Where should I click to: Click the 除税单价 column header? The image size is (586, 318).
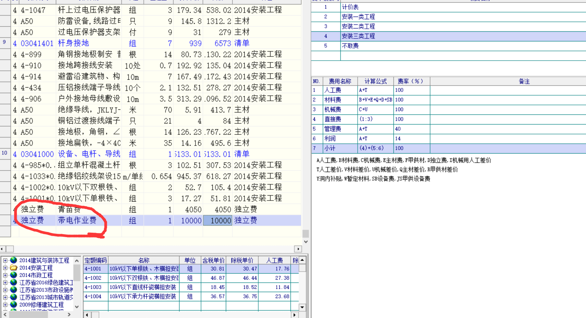point(242,260)
